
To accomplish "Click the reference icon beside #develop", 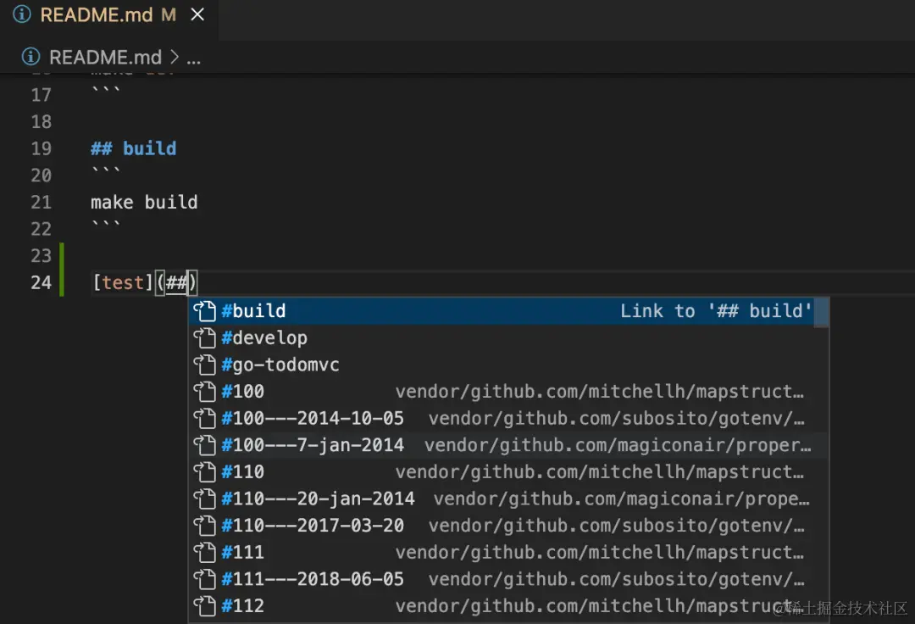I will [205, 338].
